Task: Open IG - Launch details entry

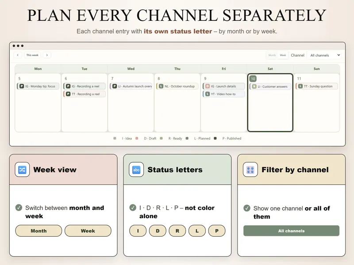Action: [224, 86]
